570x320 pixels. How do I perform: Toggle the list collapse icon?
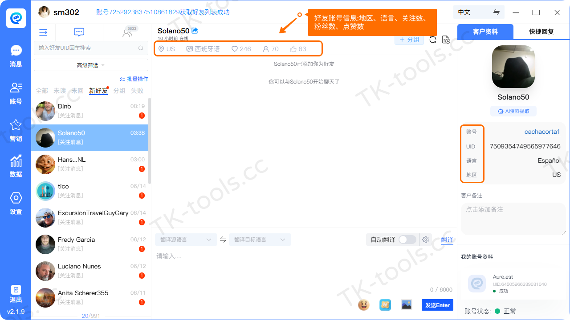point(43,32)
